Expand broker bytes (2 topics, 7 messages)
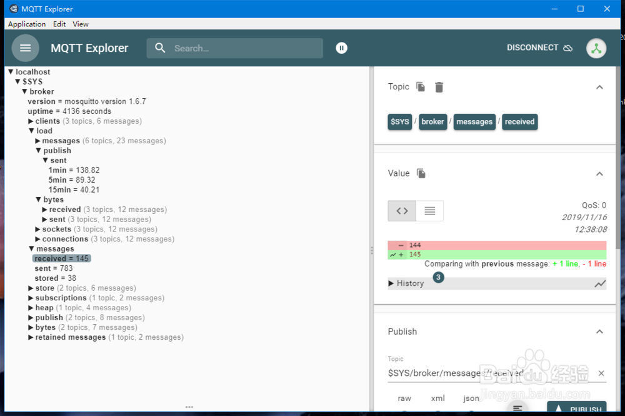The height and width of the screenshot is (416, 625). point(31,327)
